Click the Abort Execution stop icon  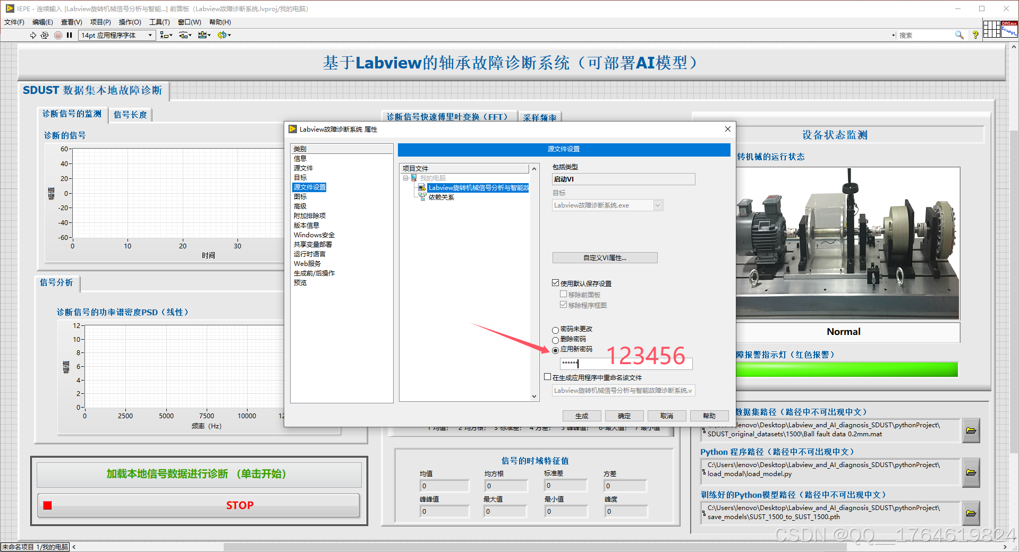click(58, 35)
